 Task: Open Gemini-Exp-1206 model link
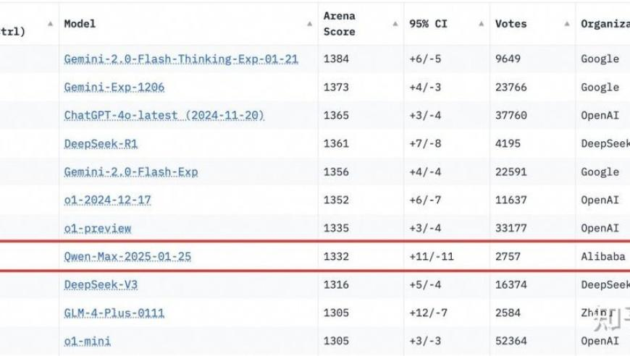(x=114, y=87)
